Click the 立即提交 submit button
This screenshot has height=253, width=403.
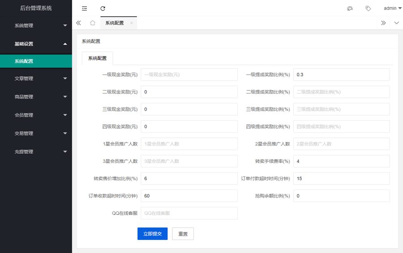152,234
